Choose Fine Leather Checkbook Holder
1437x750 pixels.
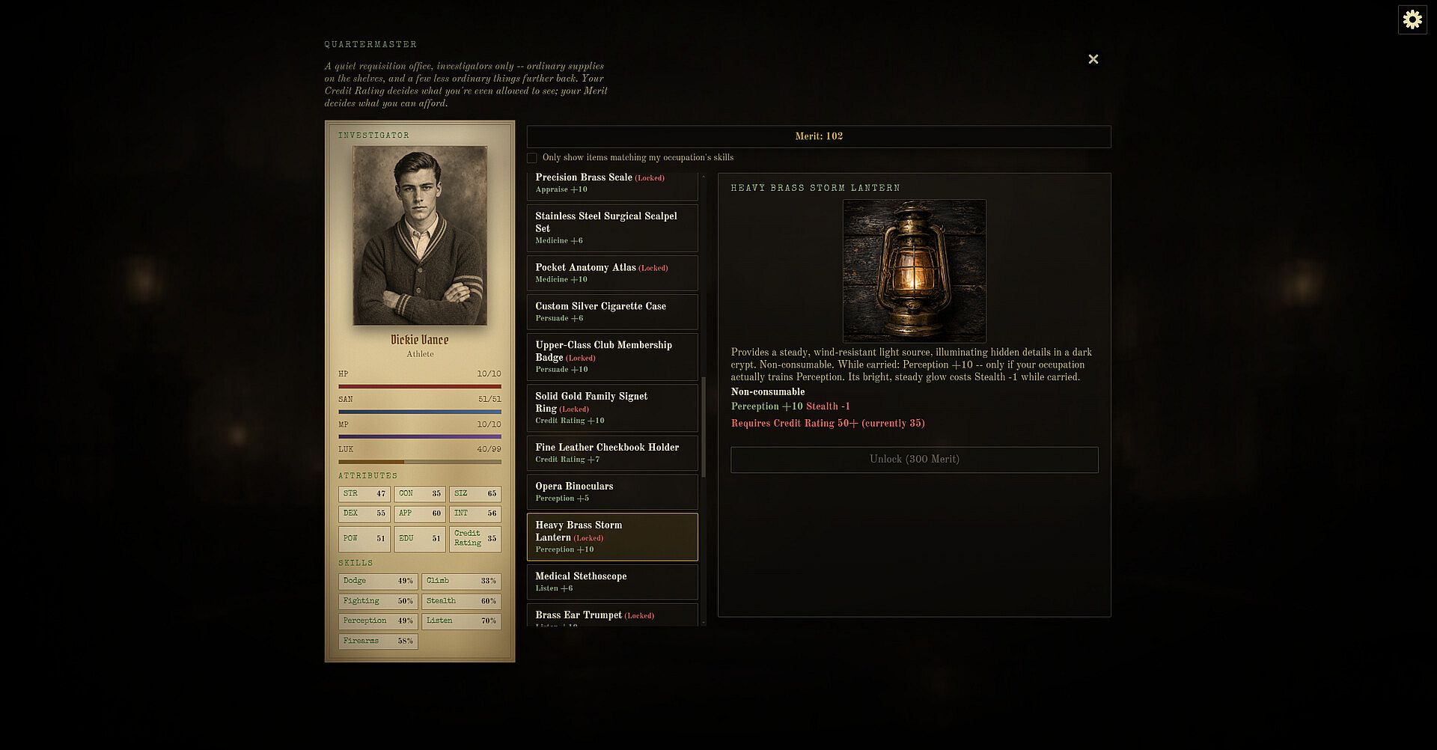pyautogui.click(x=612, y=453)
